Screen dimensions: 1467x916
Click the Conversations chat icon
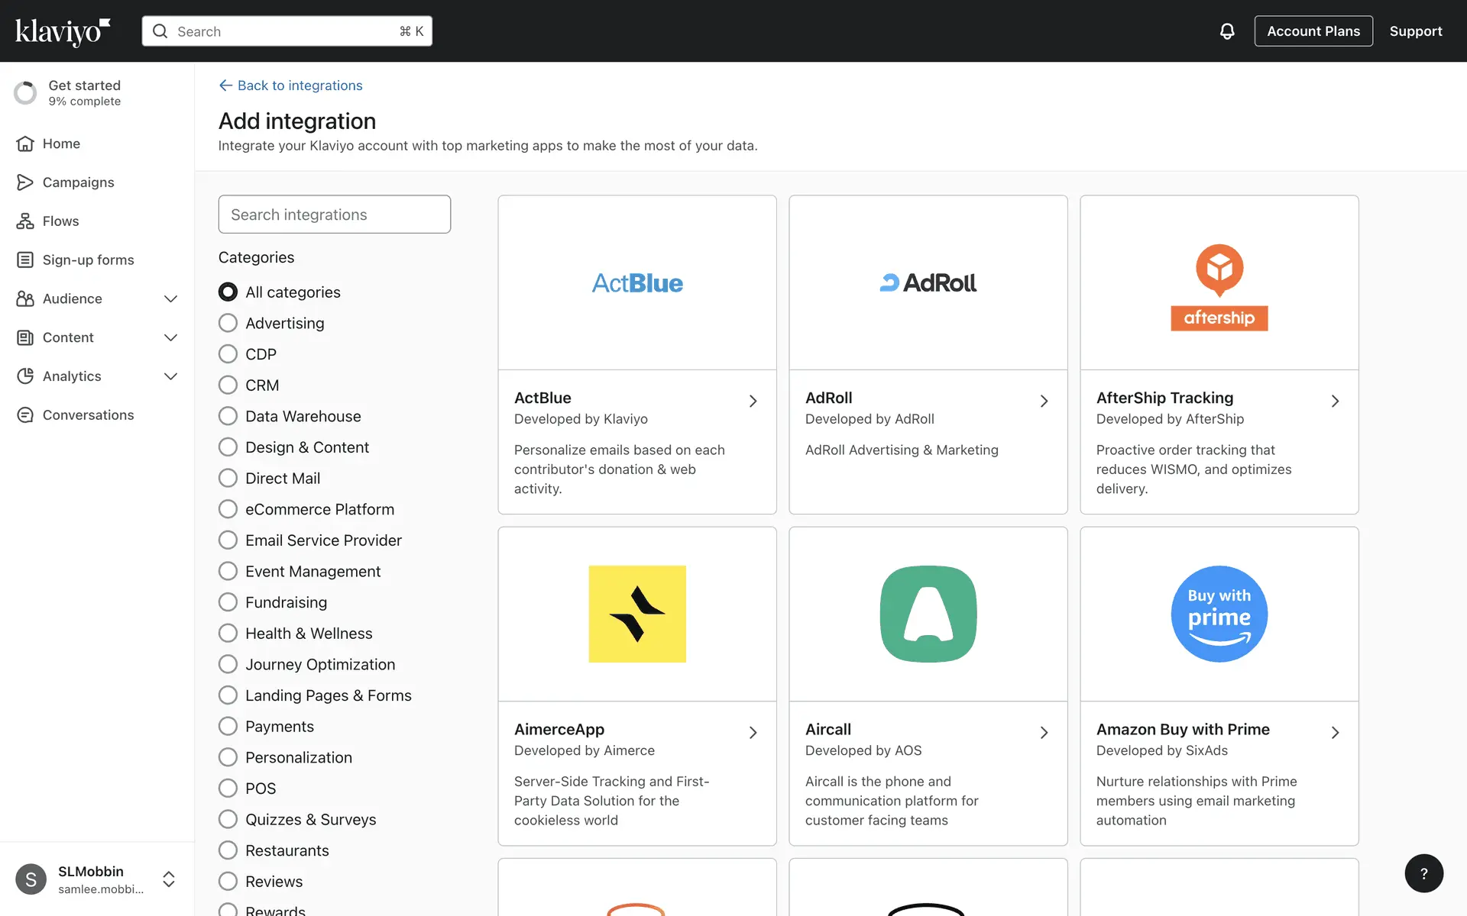point(25,415)
